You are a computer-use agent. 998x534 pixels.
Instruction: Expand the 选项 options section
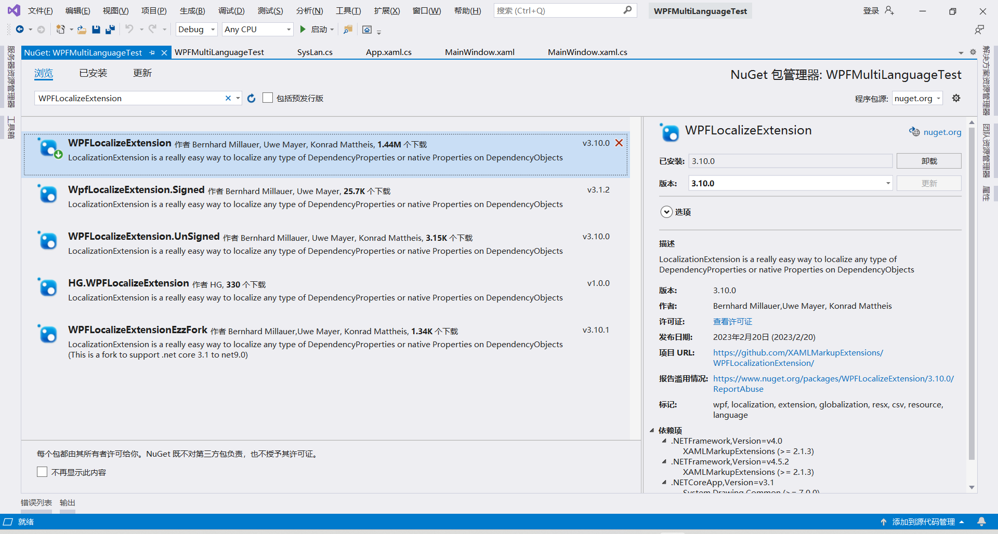(666, 212)
